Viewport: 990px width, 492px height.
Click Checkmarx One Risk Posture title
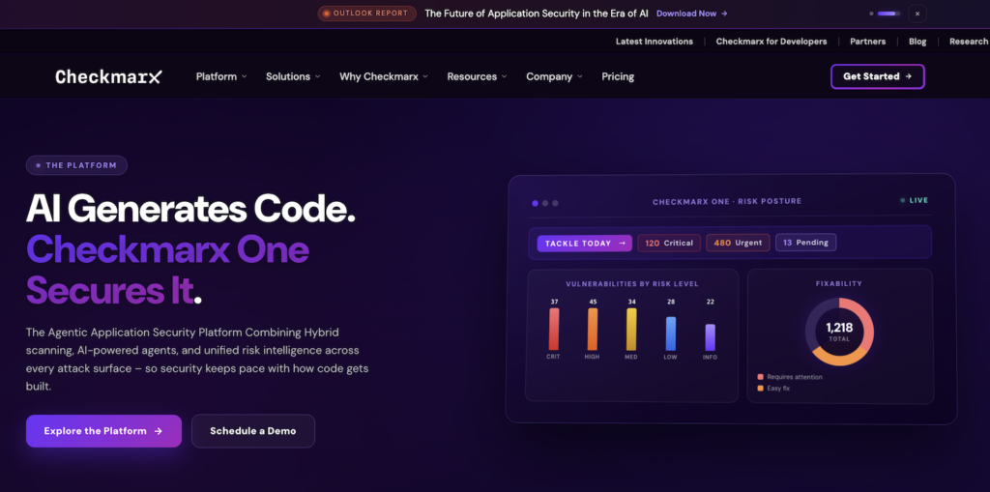click(x=727, y=201)
